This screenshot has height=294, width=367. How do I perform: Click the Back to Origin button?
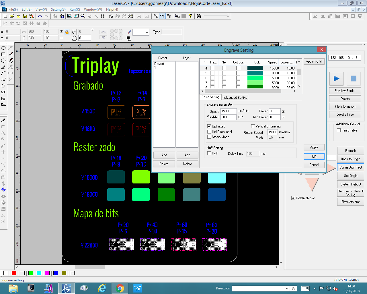pyautogui.click(x=351, y=159)
